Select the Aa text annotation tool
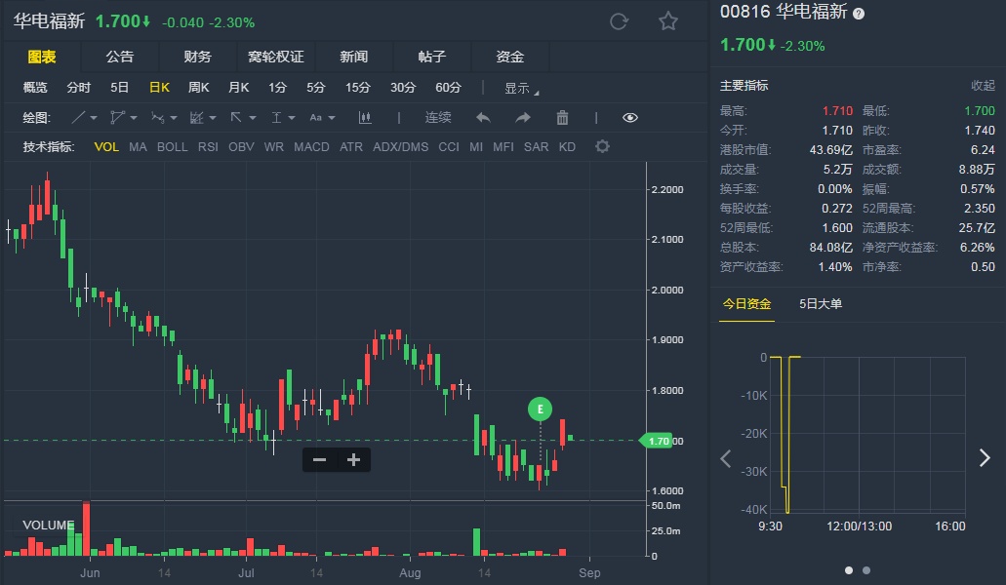The image size is (1006, 585). click(316, 117)
